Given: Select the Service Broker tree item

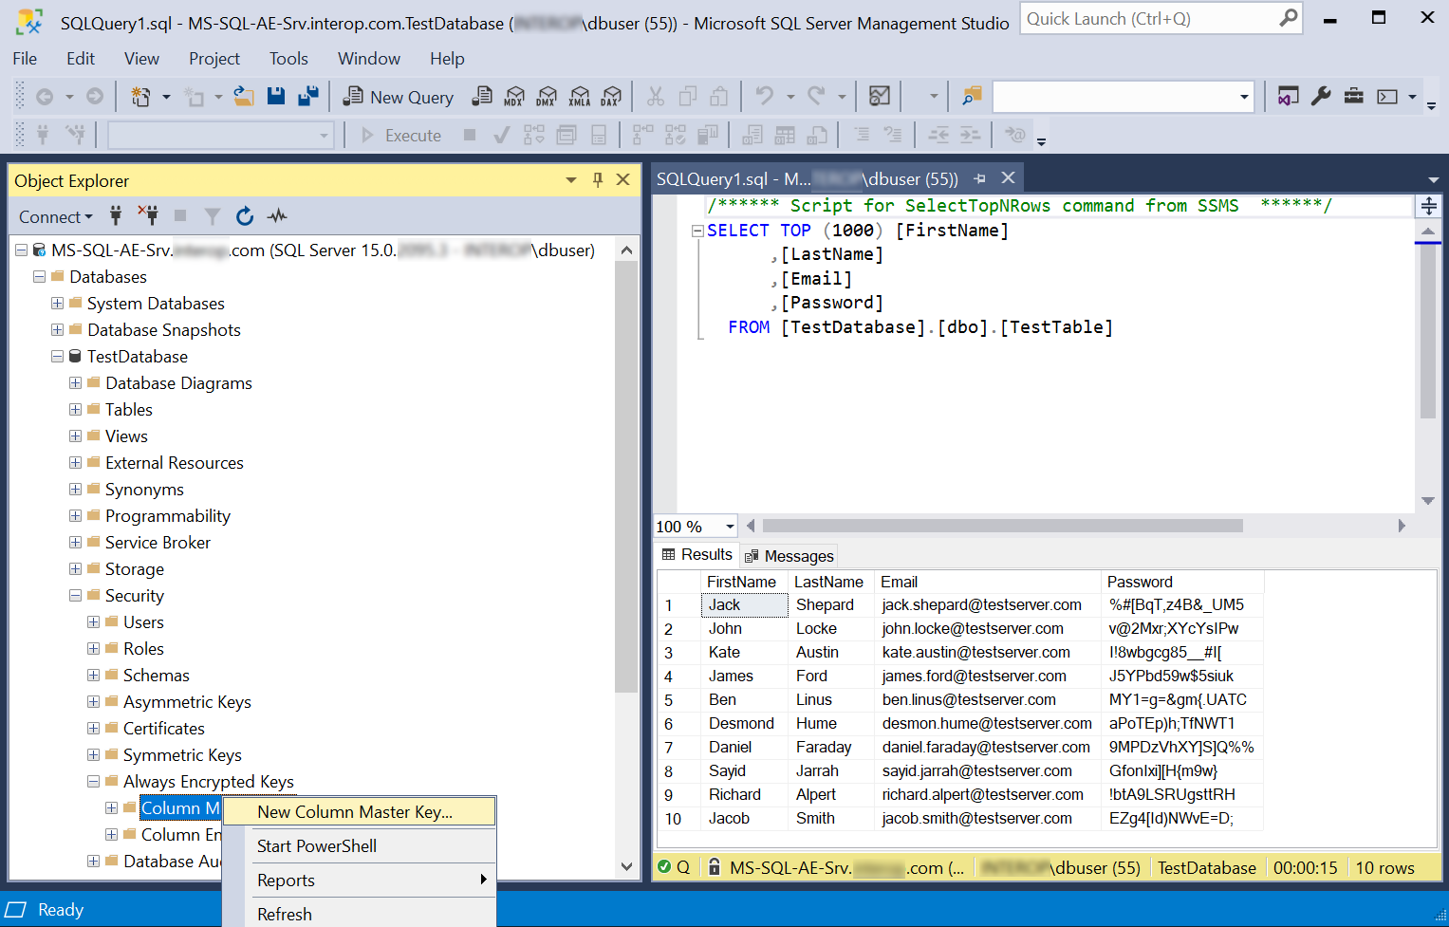Looking at the screenshot, I should point(158,543).
